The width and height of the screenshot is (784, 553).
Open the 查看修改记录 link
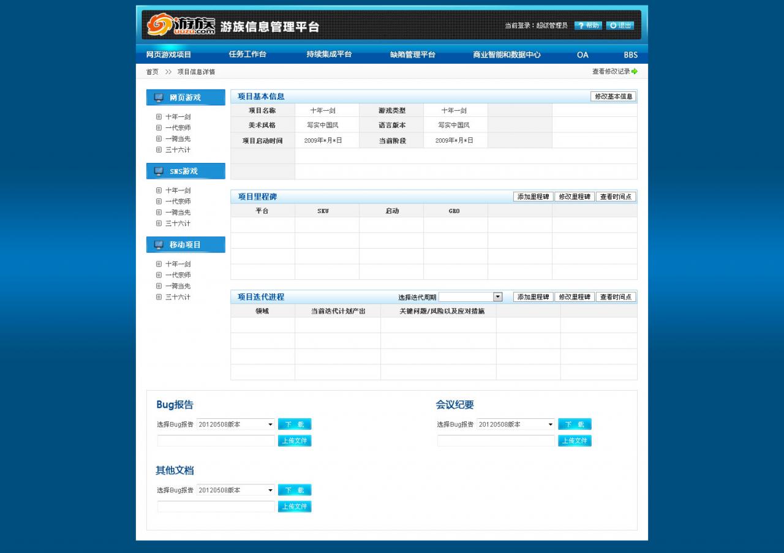[611, 72]
